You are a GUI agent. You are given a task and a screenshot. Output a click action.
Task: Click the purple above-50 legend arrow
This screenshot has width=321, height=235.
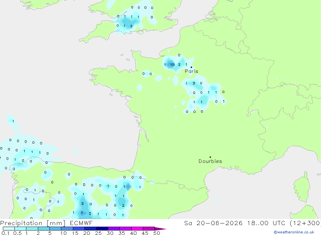pyautogui.click(x=160, y=229)
